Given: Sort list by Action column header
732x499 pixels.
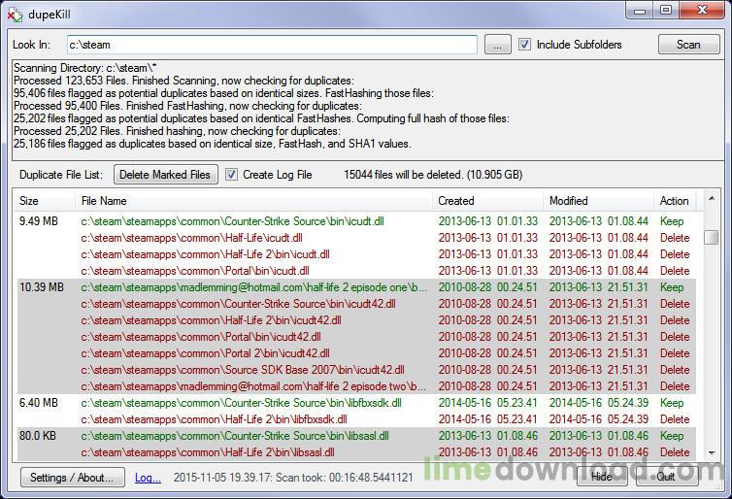Looking at the screenshot, I should tap(675, 201).
